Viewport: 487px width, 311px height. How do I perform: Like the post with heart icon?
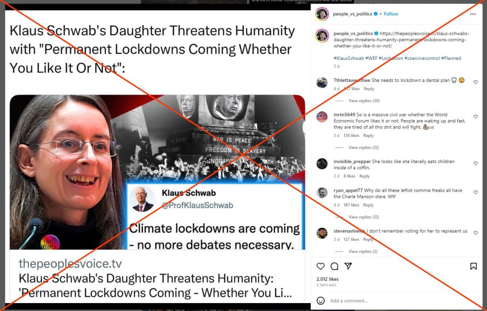321,266
